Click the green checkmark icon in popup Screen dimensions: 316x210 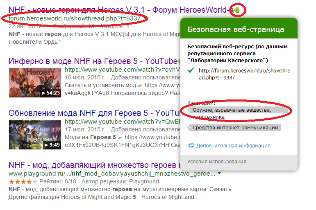191,70
